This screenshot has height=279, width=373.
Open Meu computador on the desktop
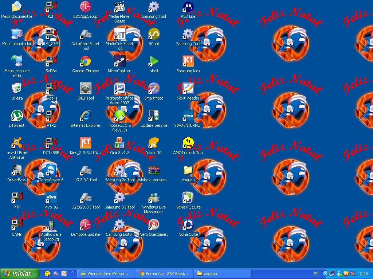[17, 35]
